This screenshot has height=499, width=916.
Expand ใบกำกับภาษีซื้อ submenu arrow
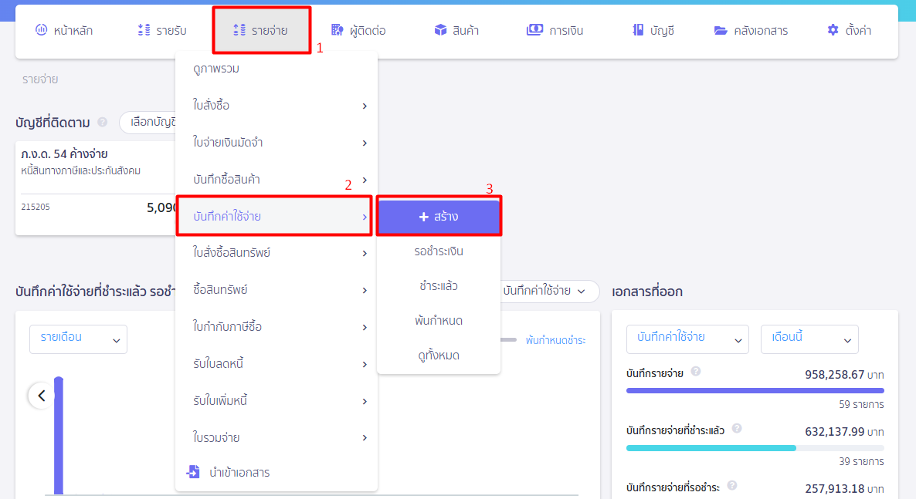(x=365, y=328)
